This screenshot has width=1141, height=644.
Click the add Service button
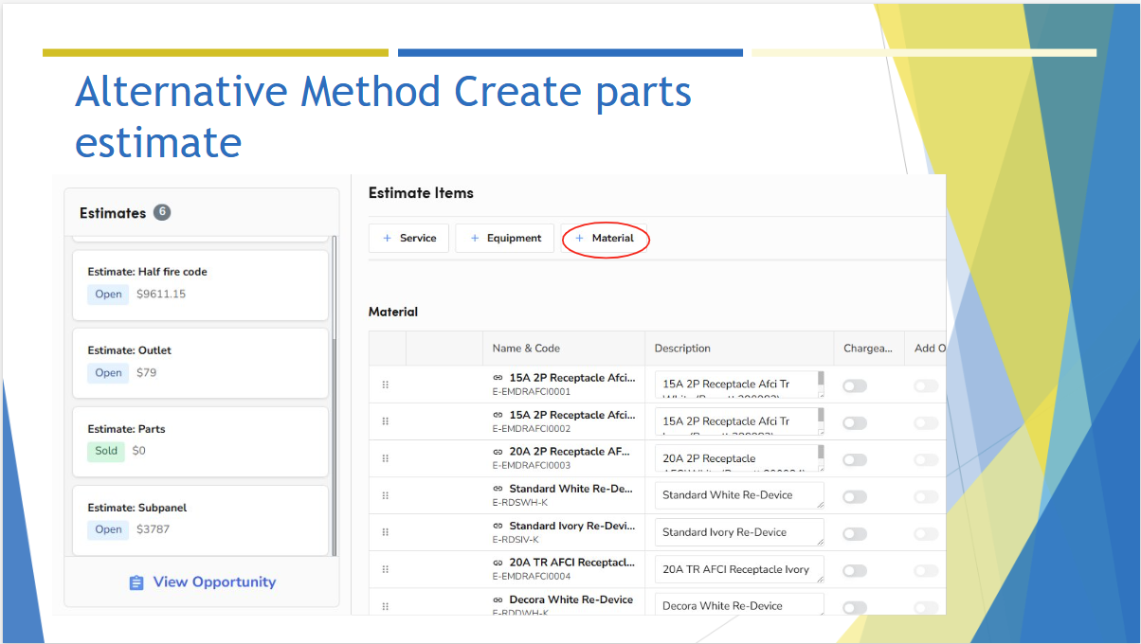coord(409,239)
